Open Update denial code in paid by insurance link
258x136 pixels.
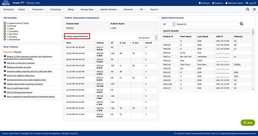pos(25,84)
